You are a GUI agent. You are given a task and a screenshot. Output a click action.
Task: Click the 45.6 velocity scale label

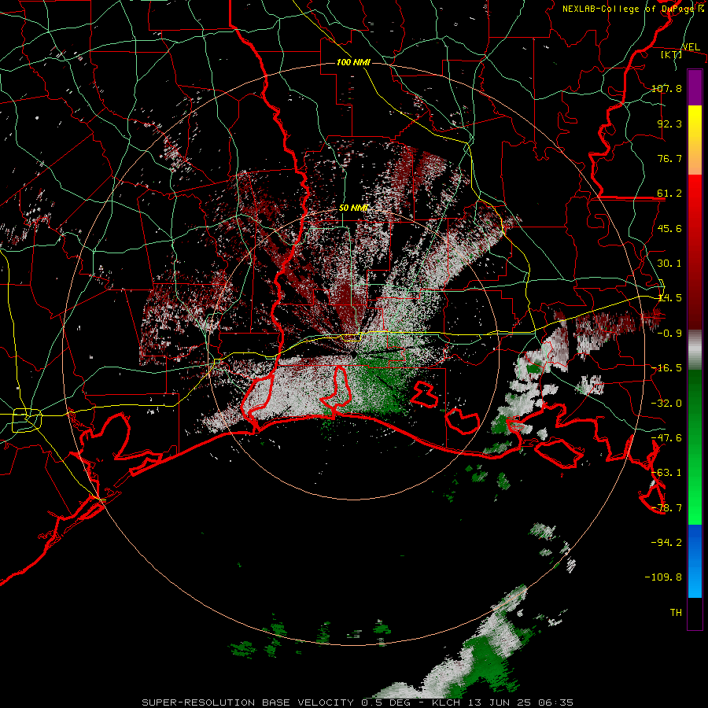(x=669, y=228)
